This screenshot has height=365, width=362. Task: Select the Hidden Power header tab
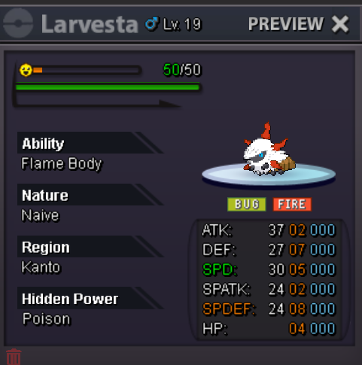[90, 298]
